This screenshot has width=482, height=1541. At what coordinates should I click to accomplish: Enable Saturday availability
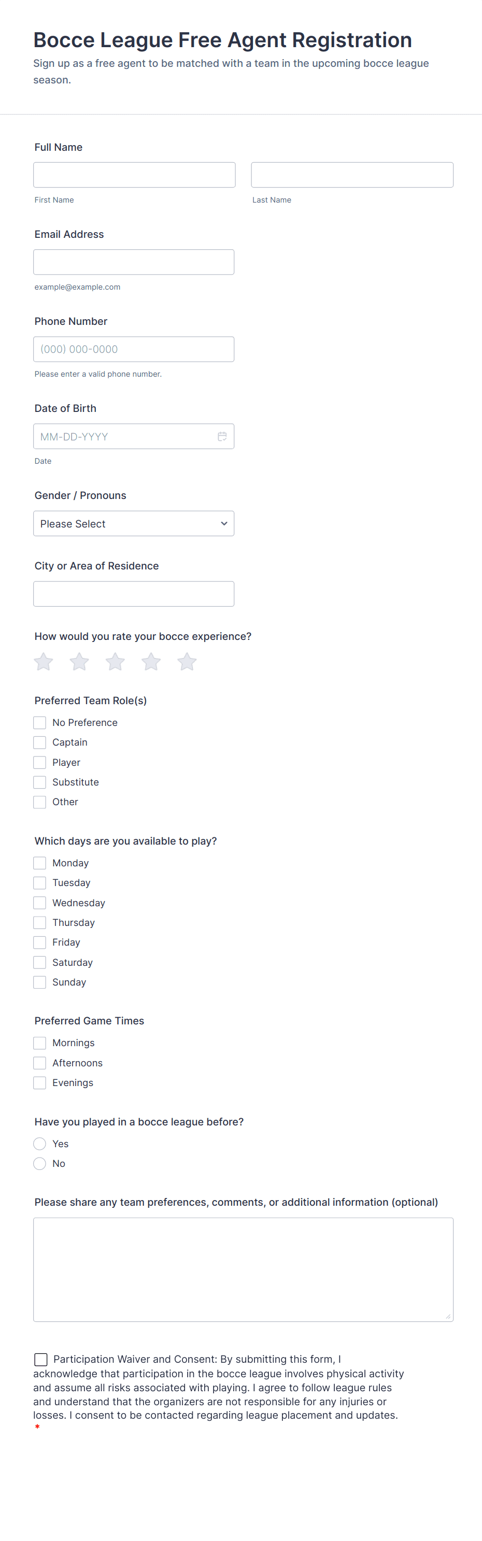39,962
